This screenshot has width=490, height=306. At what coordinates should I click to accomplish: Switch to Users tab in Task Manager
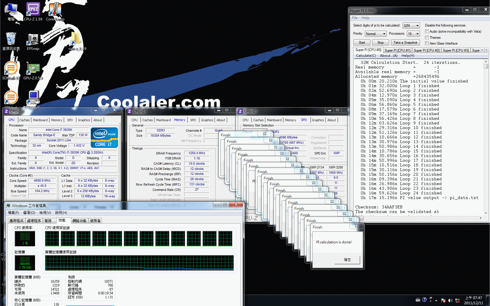point(95,221)
